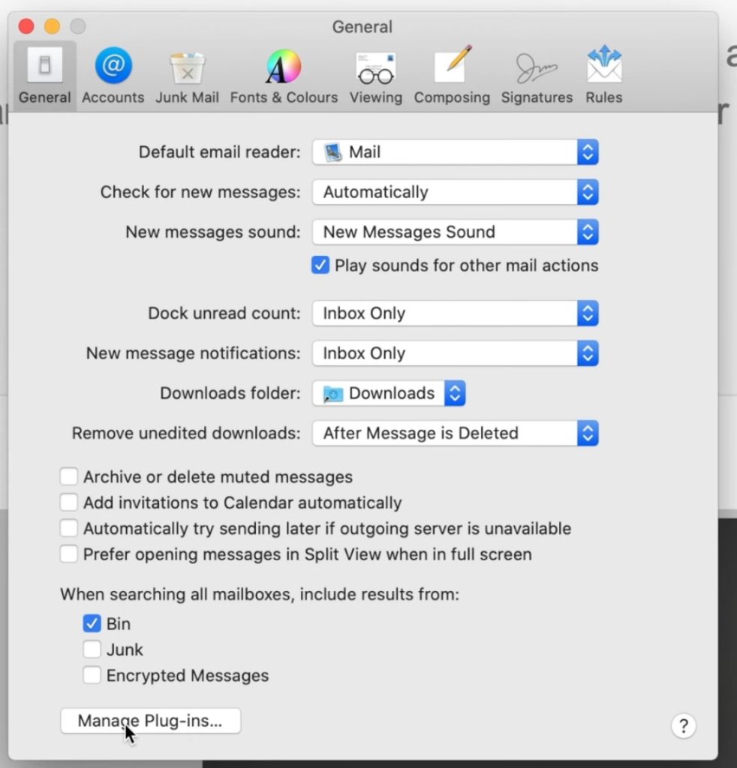Click the Manage Plug-ins button
The height and width of the screenshot is (768, 737).
(x=150, y=721)
